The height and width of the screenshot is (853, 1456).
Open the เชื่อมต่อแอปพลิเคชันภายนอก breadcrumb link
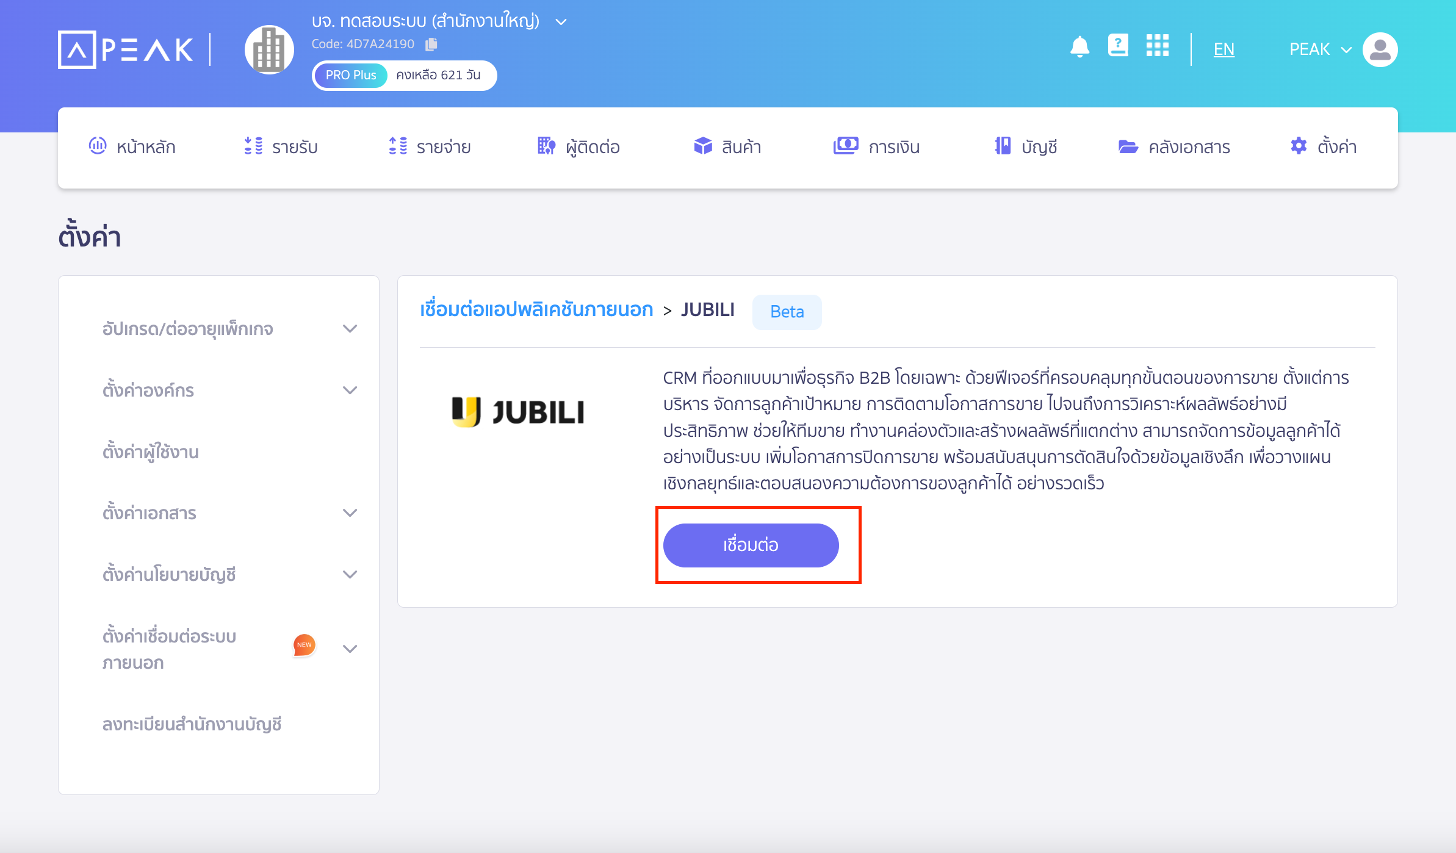(536, 310)
